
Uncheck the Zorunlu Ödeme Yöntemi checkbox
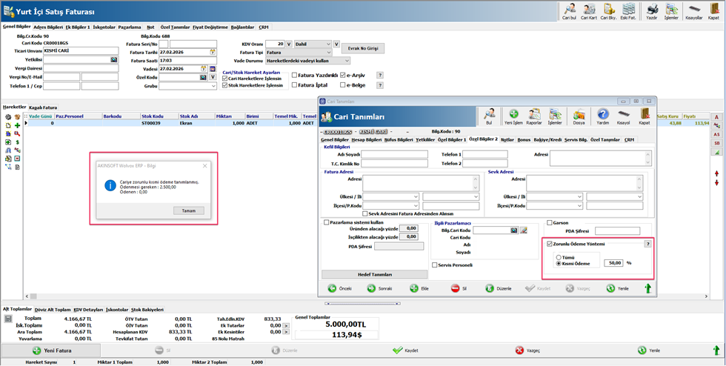click(549, 243)
